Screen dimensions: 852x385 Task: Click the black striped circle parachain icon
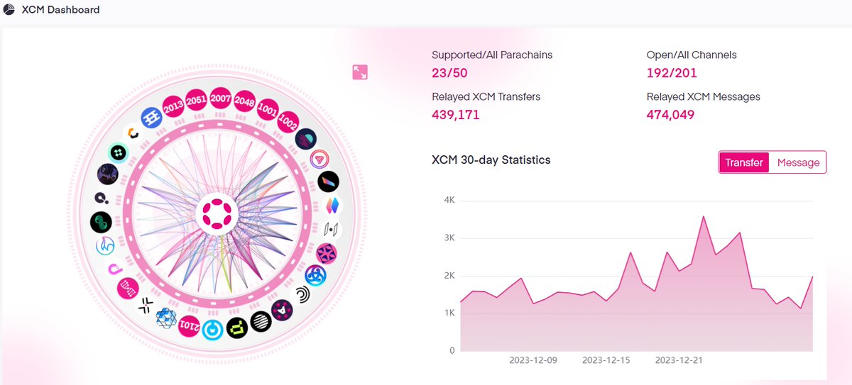[x=261, y=322]
